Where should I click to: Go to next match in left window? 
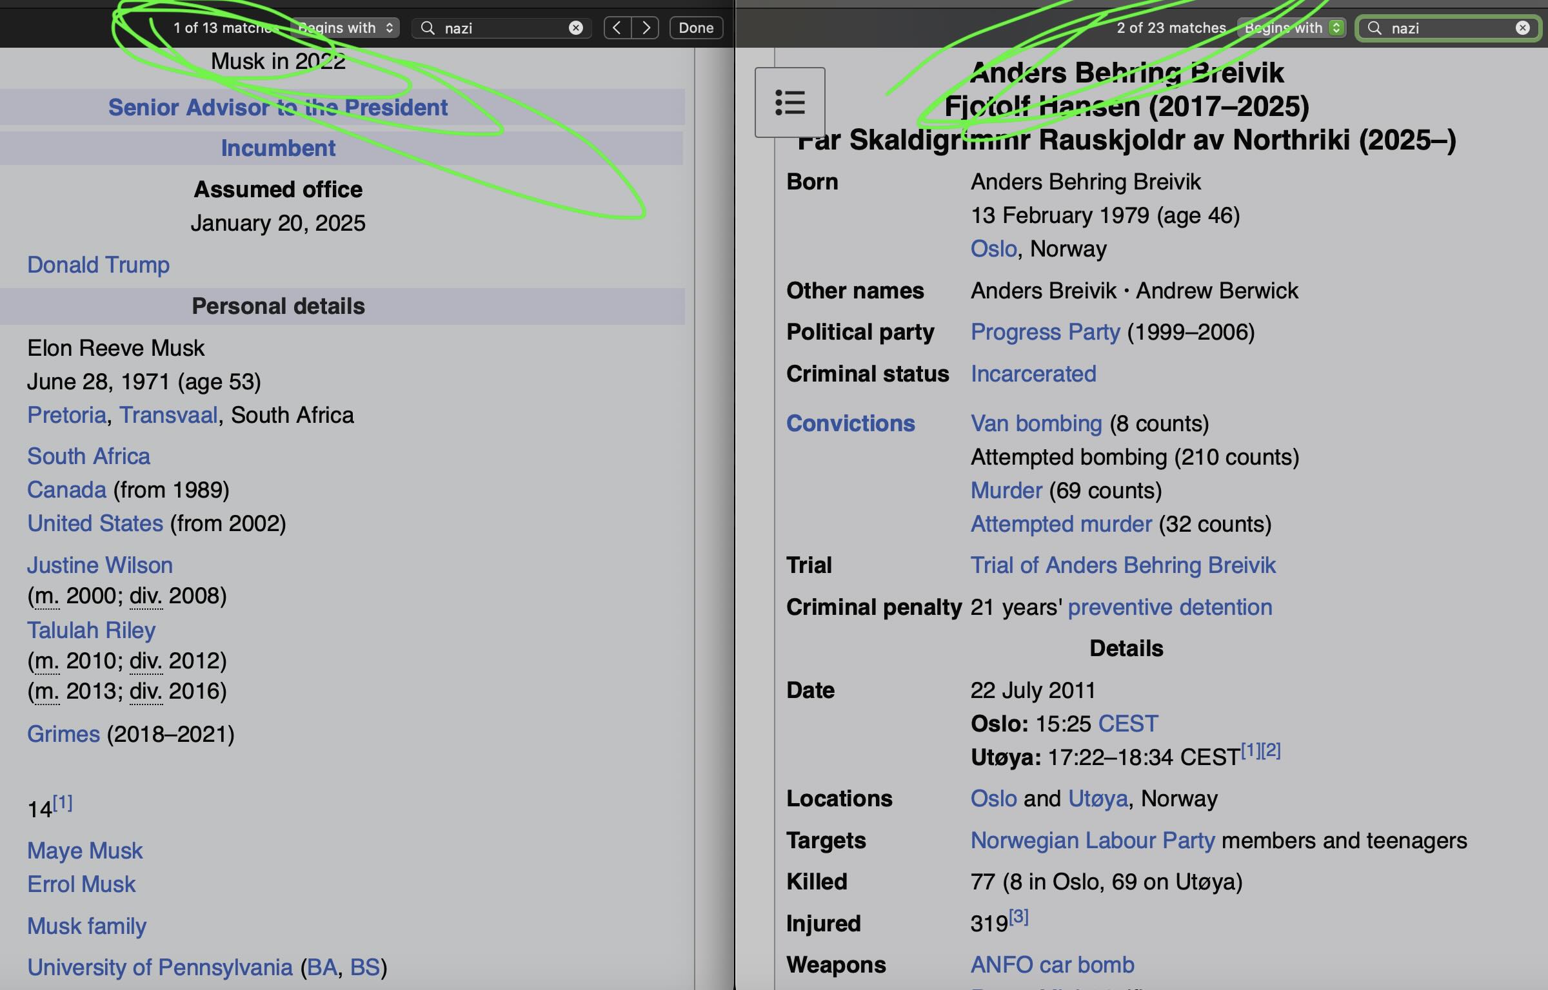[x=646, y=28]
